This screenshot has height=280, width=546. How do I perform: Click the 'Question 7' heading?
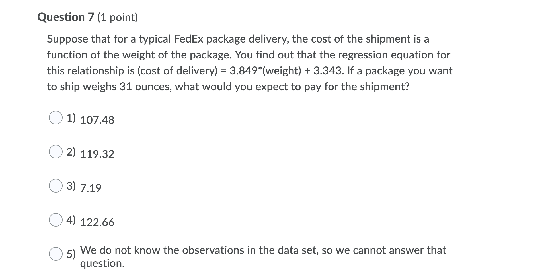(x=65, y=17)
